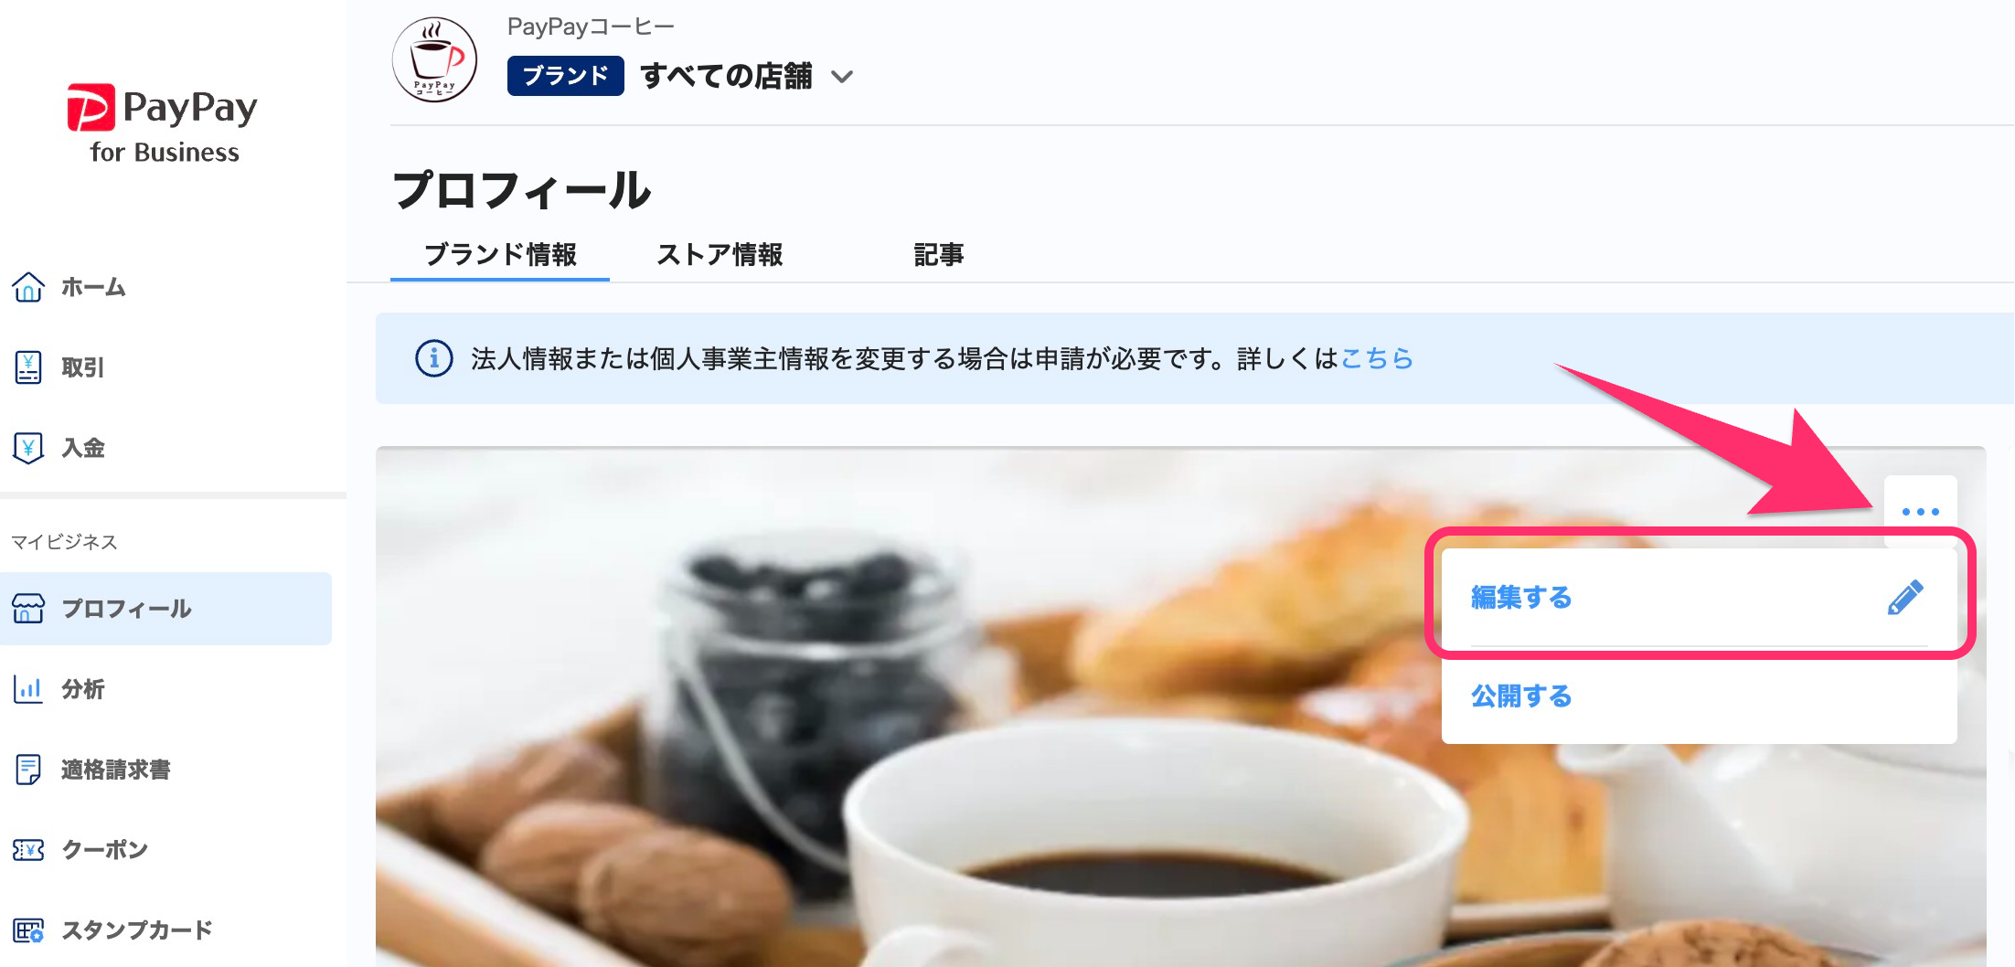This screenshot has width=2015, height=967.
Task: Click the 取引 receipt icon
Action: 28,367
